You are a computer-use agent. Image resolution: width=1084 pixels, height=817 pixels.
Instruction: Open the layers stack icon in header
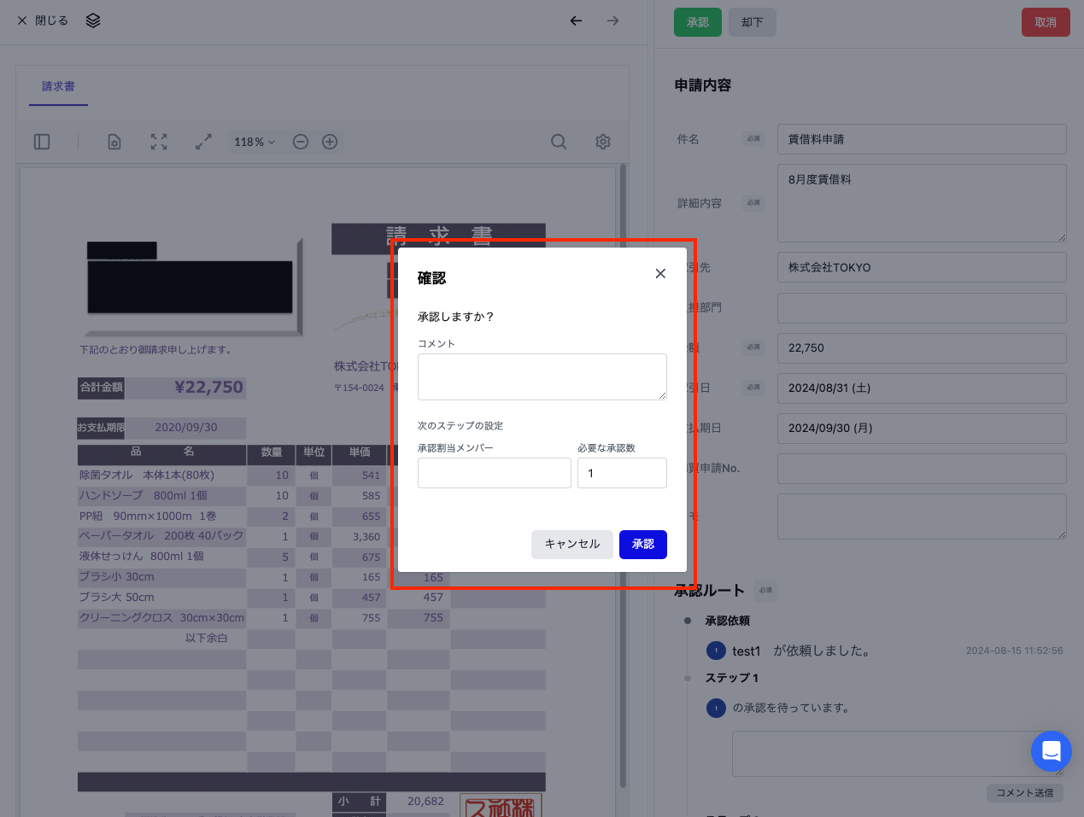[93, 20]
